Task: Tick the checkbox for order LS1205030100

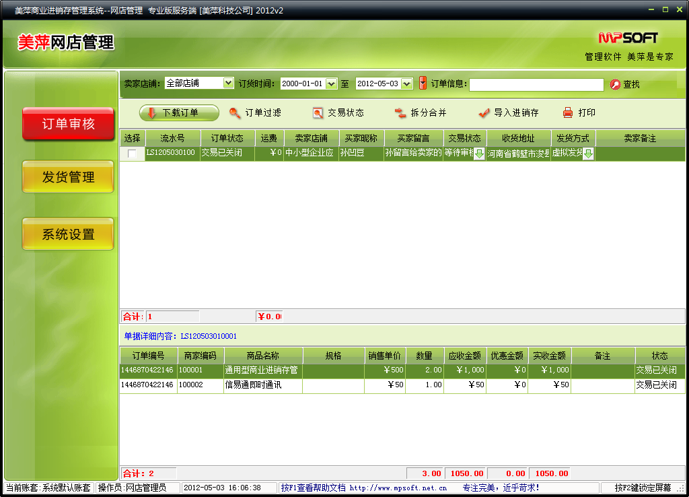Action: tap(132, 154)
